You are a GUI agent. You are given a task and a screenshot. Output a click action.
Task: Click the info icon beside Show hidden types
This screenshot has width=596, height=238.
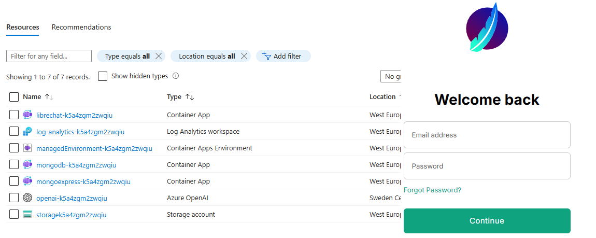(176, 76)
